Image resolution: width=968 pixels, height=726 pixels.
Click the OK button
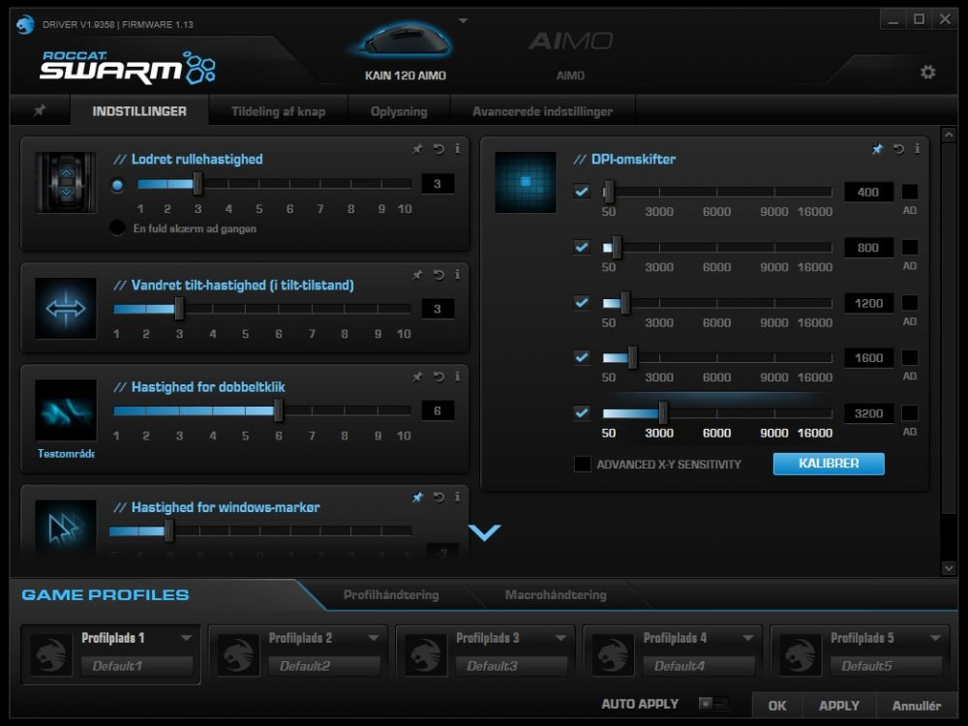tap(777, 705)
